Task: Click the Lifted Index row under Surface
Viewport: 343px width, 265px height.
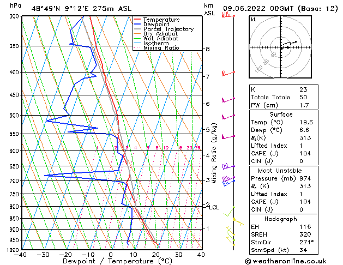Action: click(284, 146)
